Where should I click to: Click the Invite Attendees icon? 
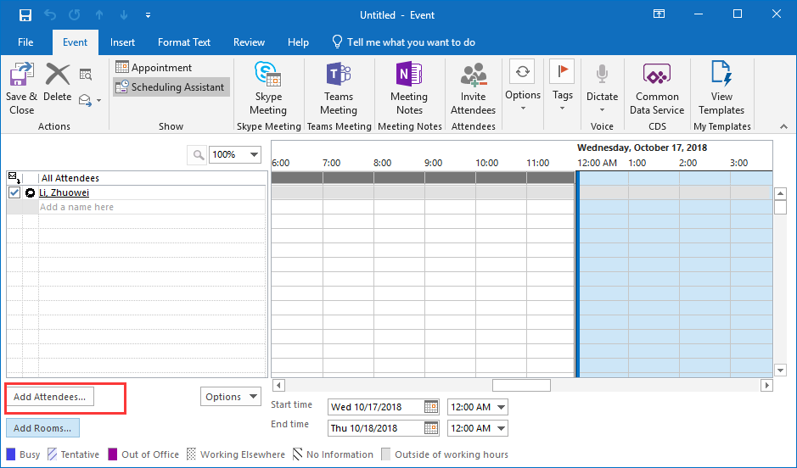473,76
